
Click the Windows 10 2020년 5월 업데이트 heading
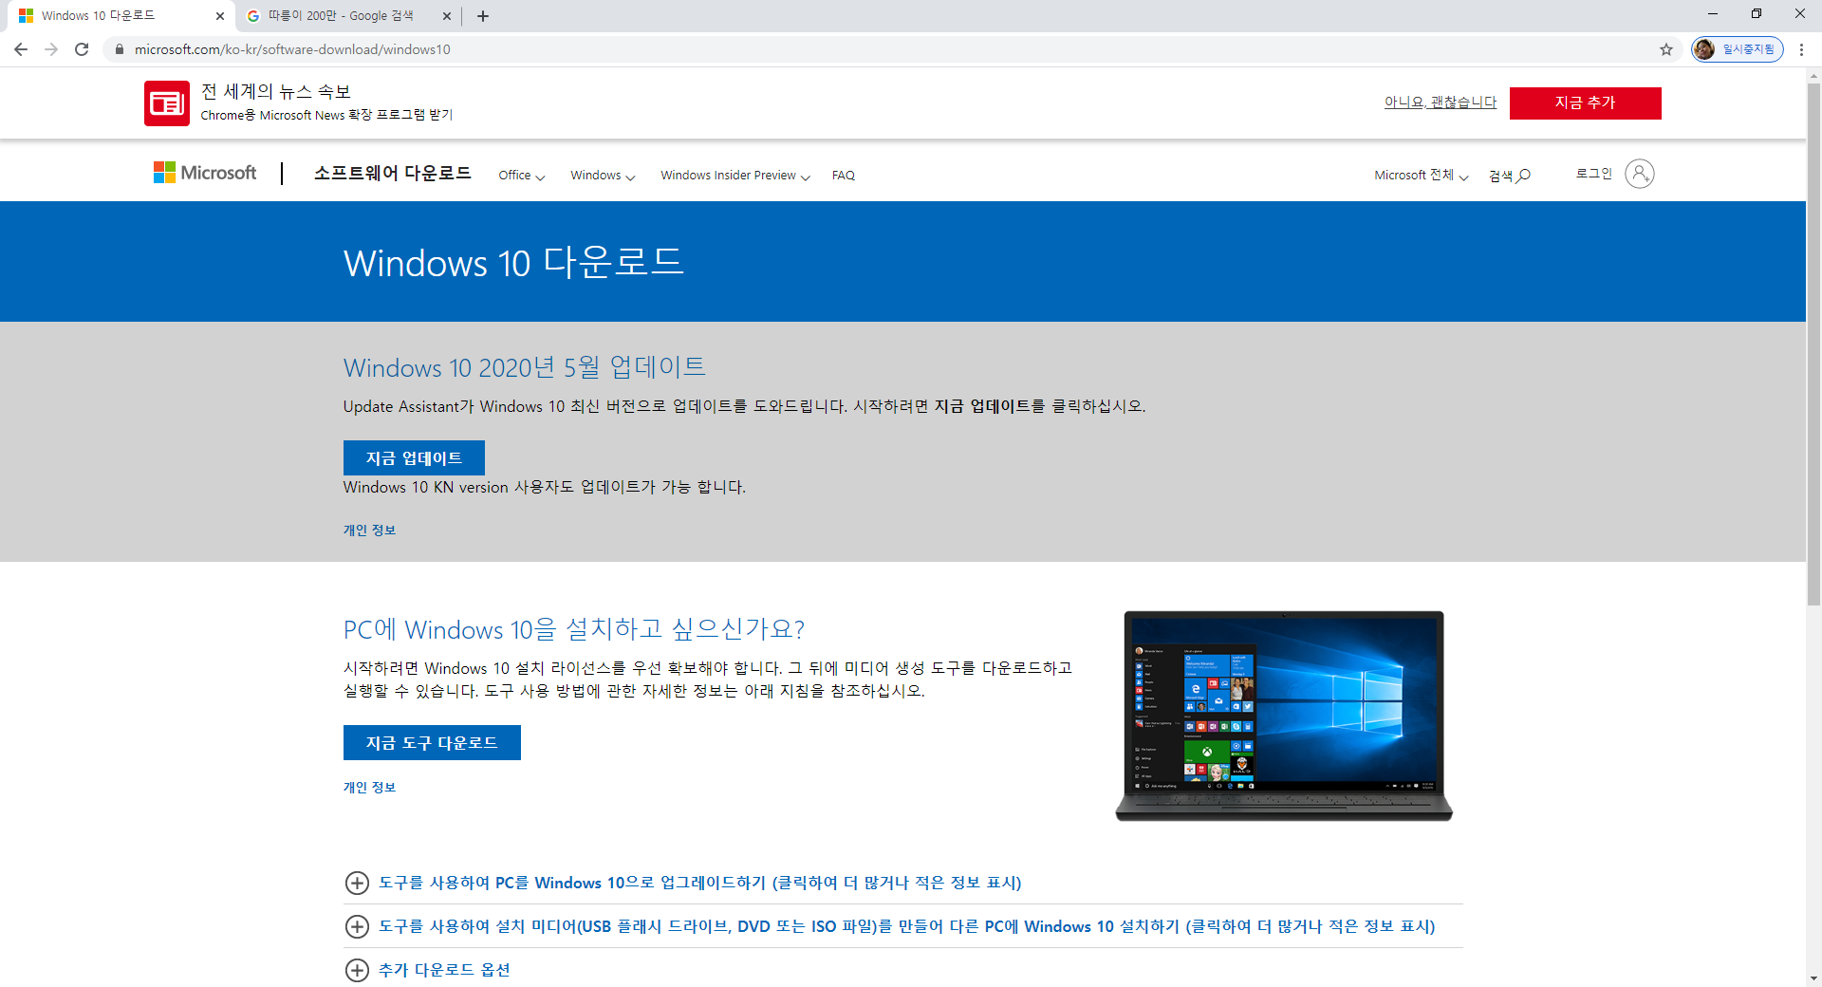pyautogui.click(x=525, y=367)
